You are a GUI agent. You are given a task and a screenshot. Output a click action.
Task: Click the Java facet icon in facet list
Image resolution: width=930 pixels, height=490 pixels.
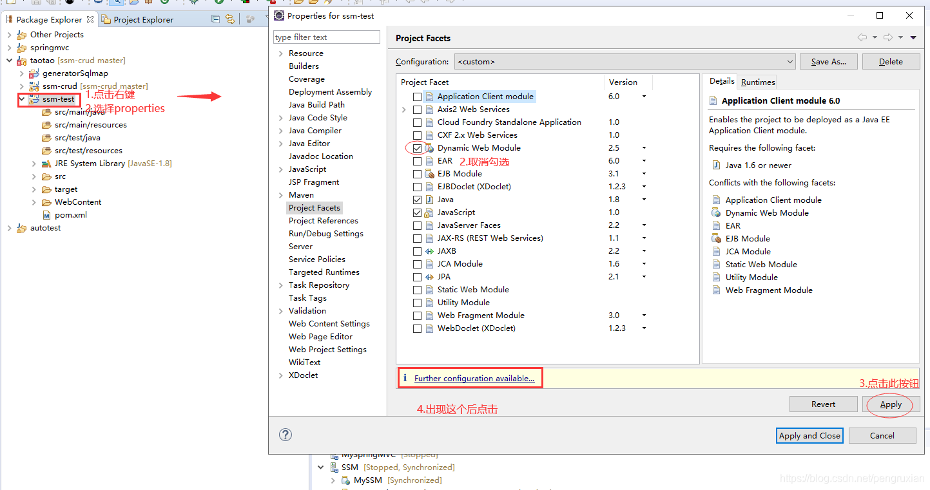tap(429, 200)
